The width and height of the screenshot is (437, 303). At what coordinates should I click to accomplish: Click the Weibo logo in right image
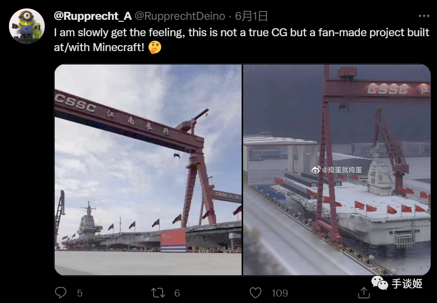(x=316, y=169)
